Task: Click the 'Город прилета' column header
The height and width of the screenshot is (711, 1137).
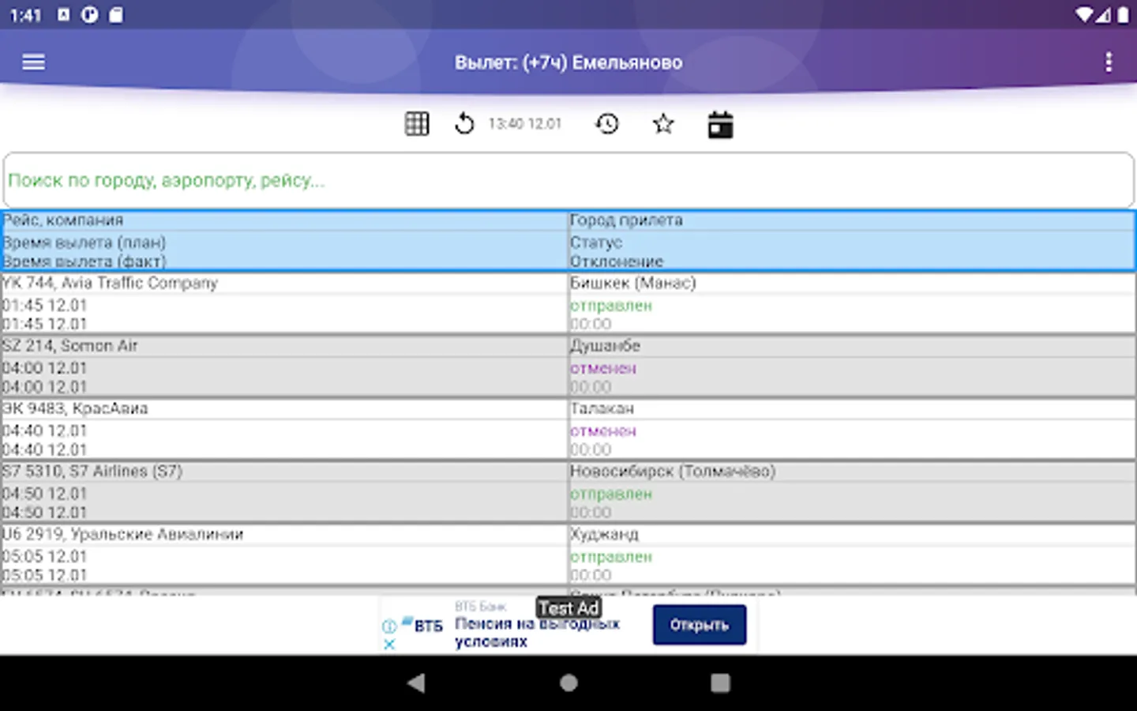Action: tap(626, 220)
